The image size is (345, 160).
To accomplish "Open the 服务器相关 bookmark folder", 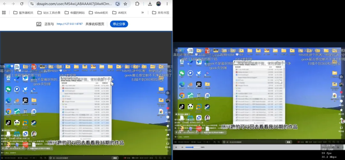I will [x=23, y=12].
